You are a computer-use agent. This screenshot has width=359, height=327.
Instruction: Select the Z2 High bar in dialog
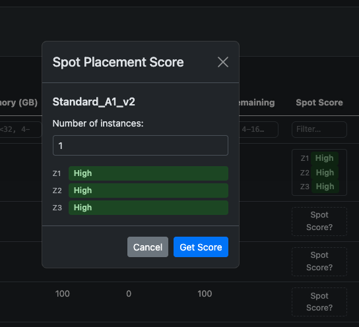148,191
